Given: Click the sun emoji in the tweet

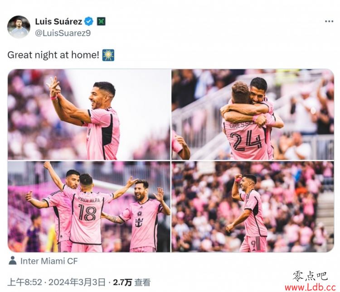Looking at the screenshot, I should coord(108,55).
